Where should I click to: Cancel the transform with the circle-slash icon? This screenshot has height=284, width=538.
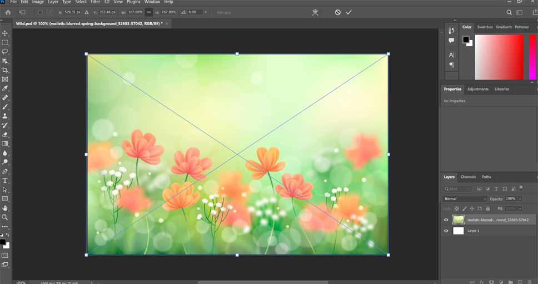click(x=337, y=12)
